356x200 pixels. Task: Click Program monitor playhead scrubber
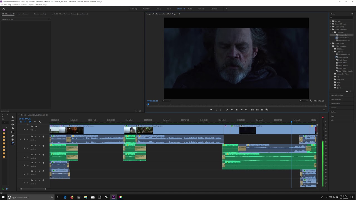tap(148, 104)
